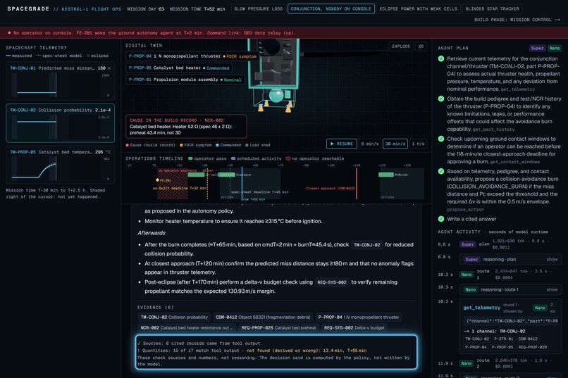The width and height of the screenshot is (568, 378).
Task: Set playback speed to 1 h/s
Action: [x=418, y=144]
